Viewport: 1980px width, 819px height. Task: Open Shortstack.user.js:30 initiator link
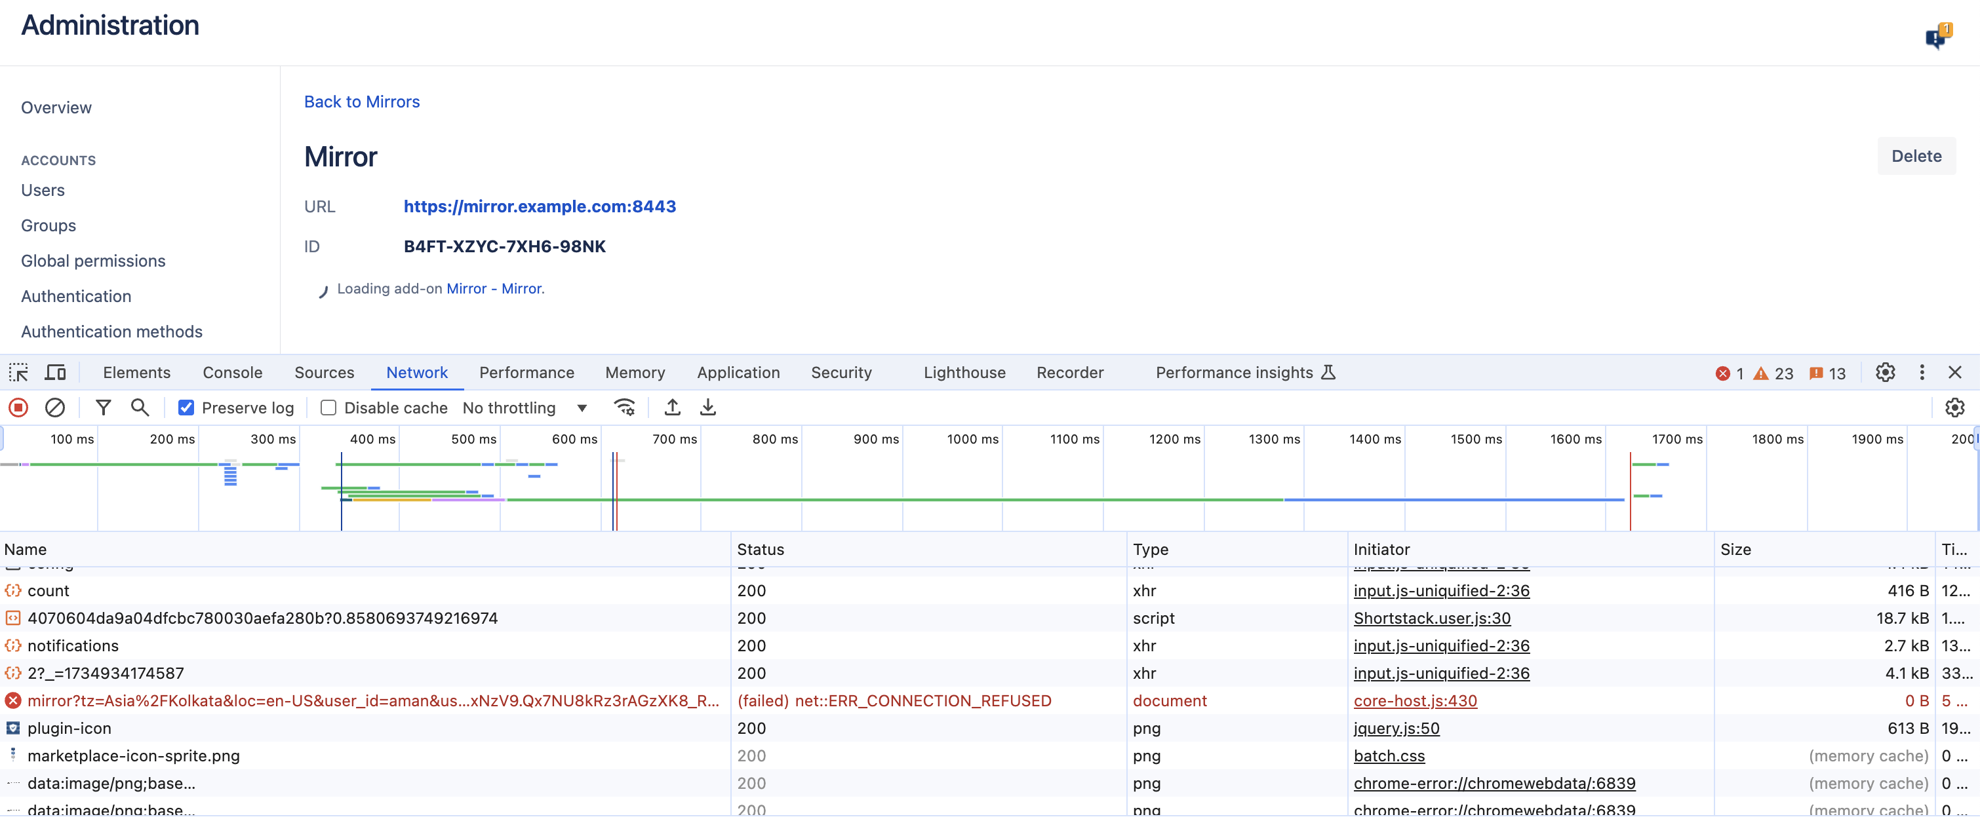pos(1432,619)
